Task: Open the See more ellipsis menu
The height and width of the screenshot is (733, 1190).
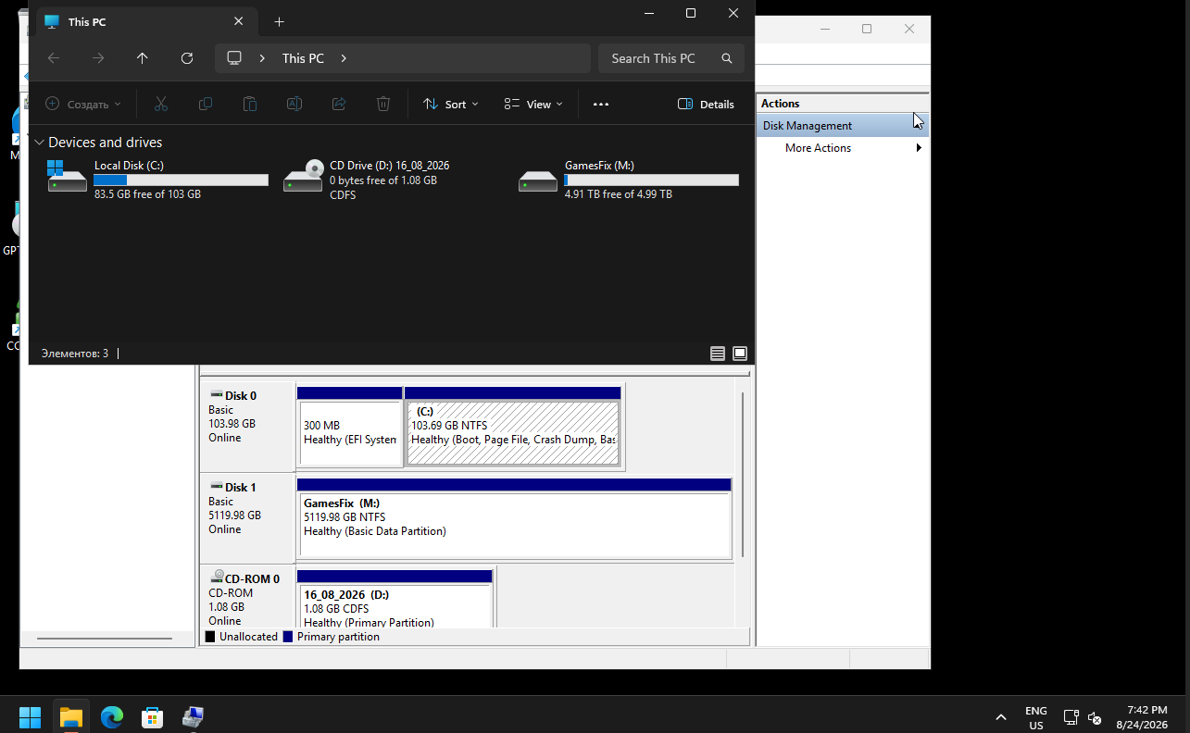Action: [x=601, y=105]
